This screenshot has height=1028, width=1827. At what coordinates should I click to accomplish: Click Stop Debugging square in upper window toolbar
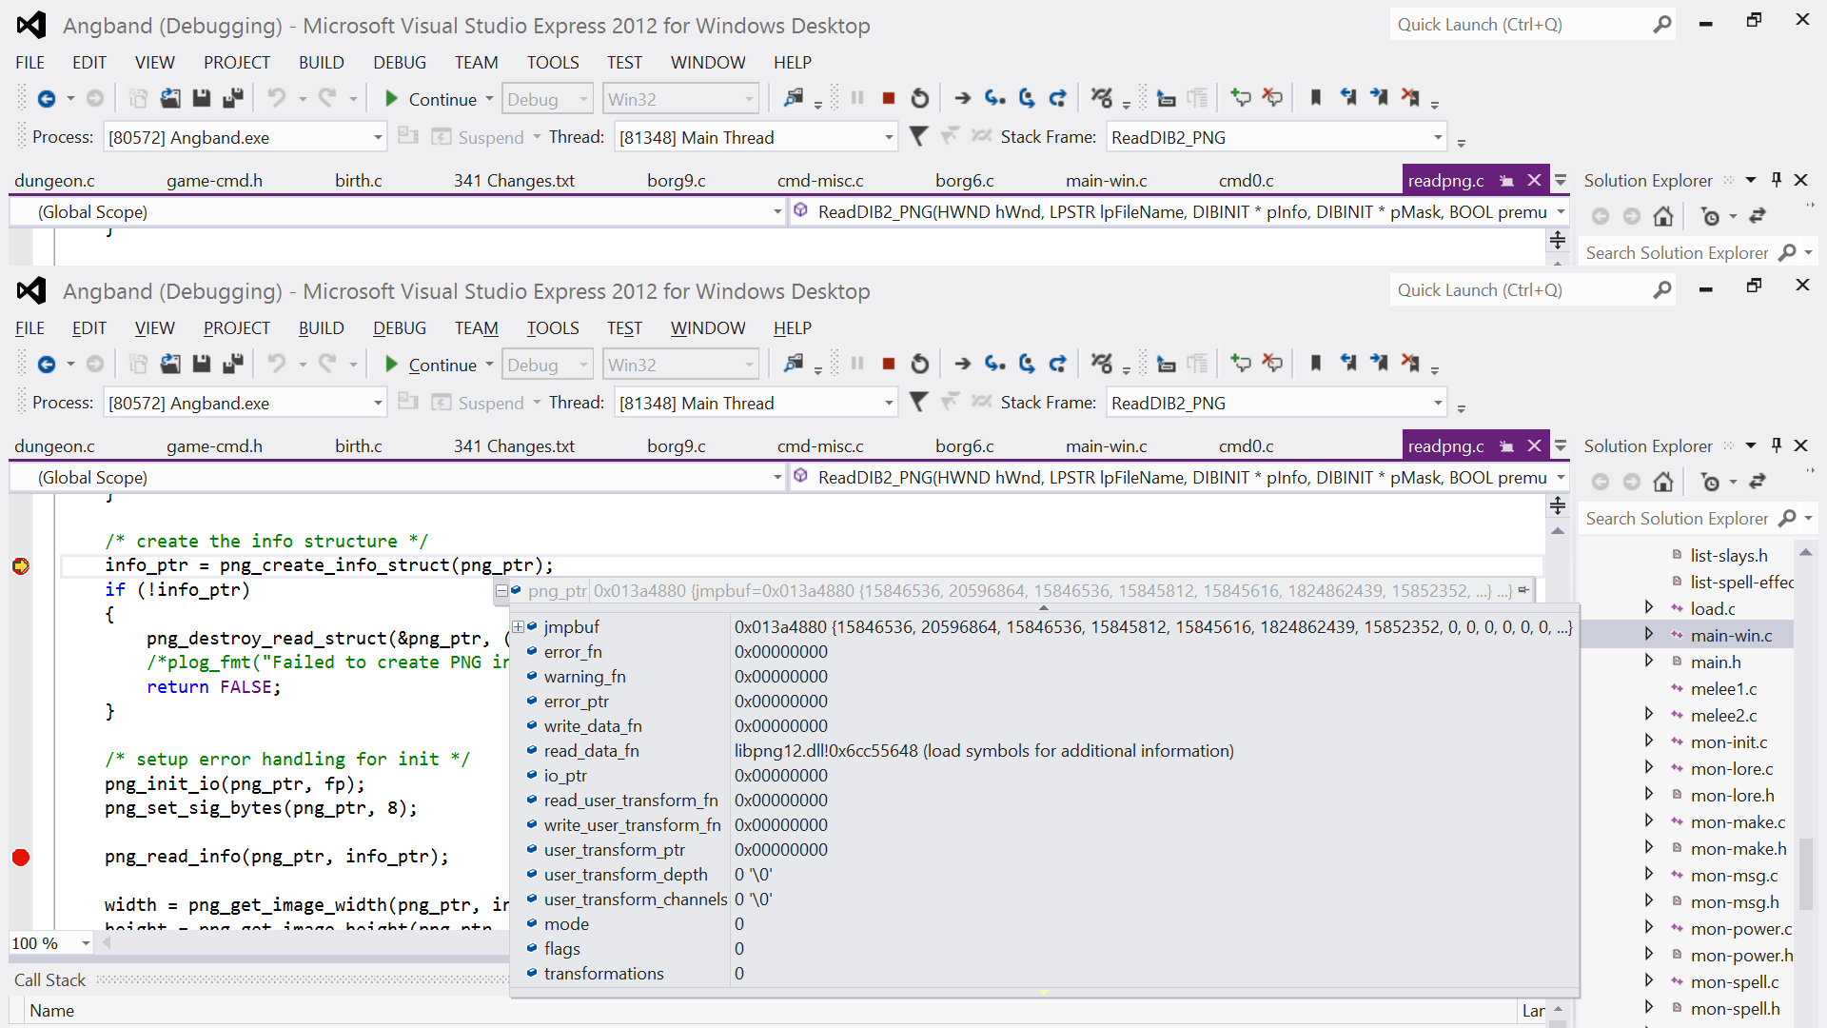(888, 98)
